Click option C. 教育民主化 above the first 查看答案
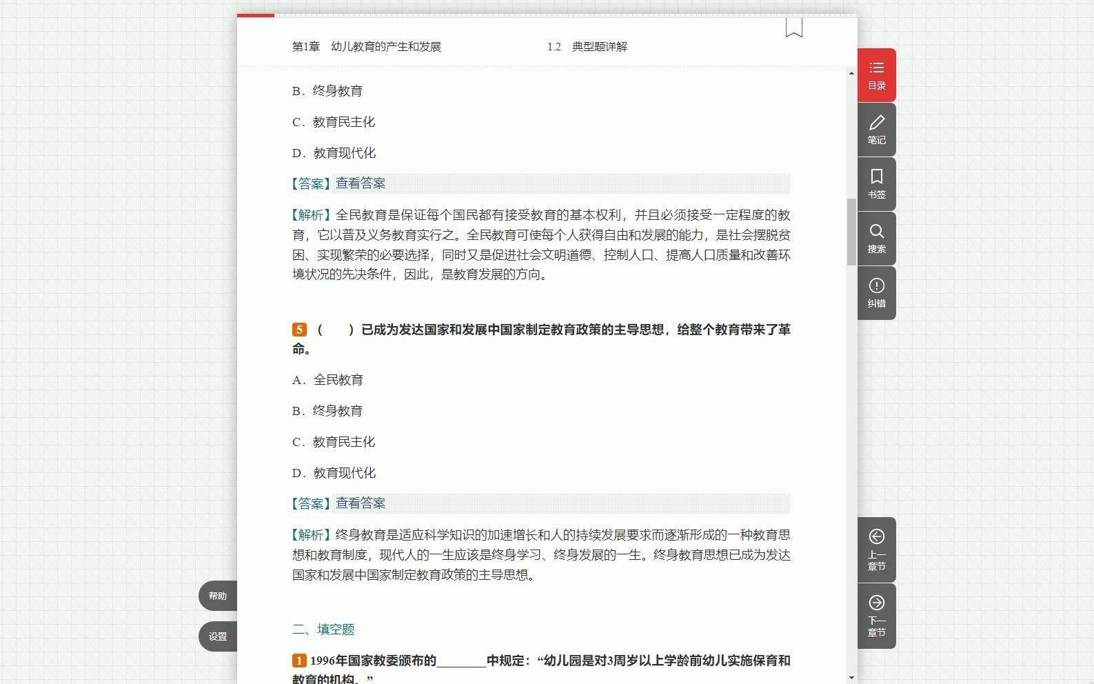Viewport: 1094px width, 684px height. click(334, 122)
